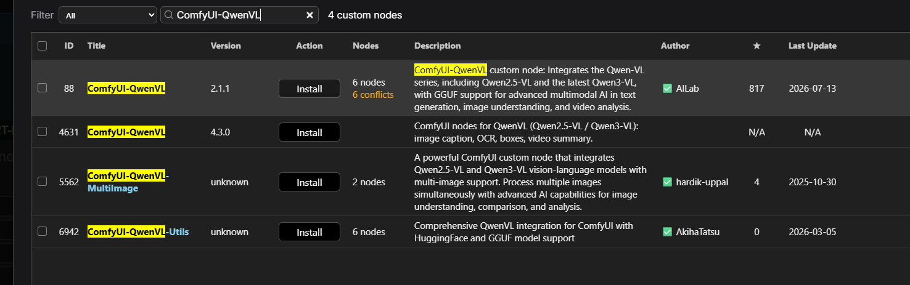Sort by the Title column header
910x285 pixels.
[96, 46]
